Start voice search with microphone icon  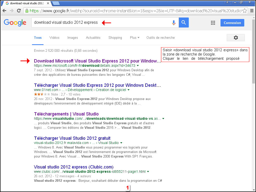point(174,22)
